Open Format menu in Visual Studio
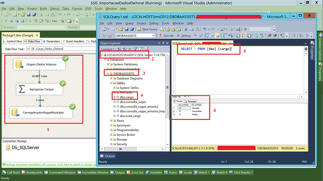The image size is (323, 181). 77,9
